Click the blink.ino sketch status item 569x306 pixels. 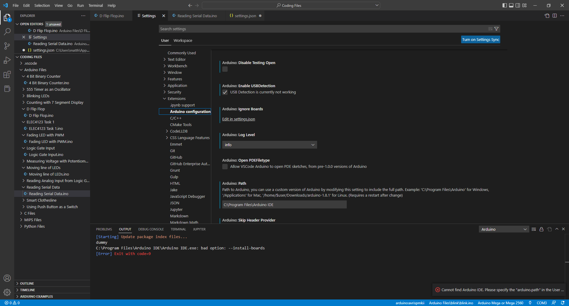pyautogui.click(x=451, y=303)
